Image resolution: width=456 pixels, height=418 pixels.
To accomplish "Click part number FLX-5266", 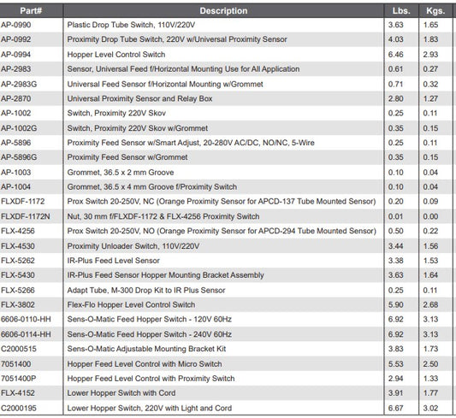I will click(x=18, y=290).
